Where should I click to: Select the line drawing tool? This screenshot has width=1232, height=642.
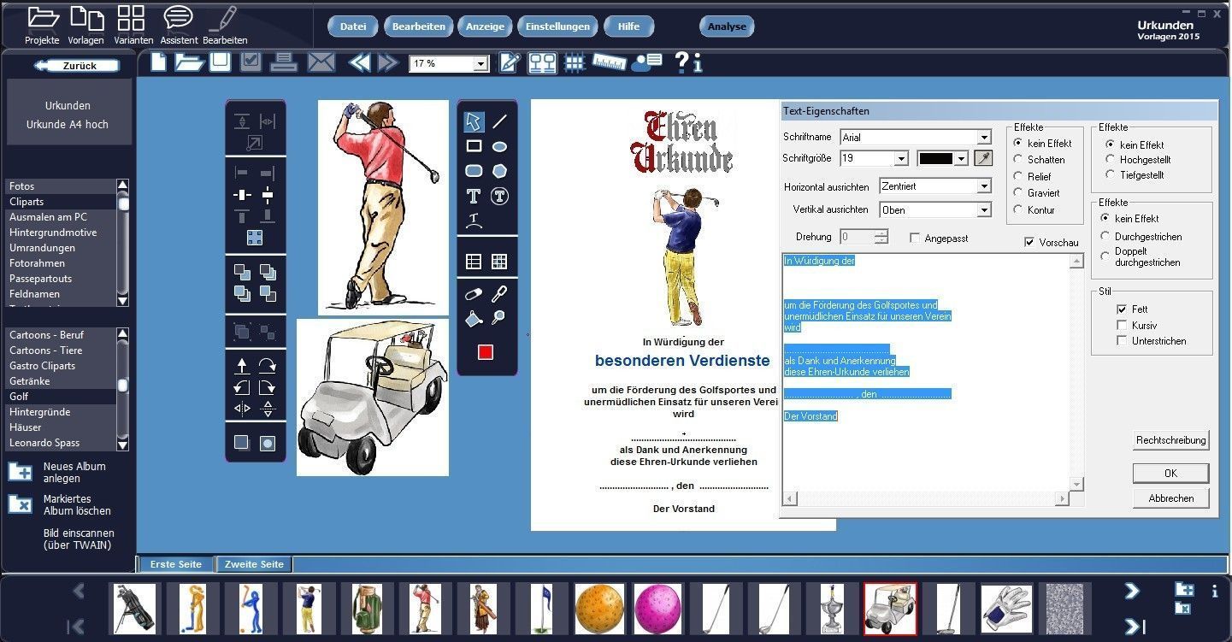(x=499, y=121)
